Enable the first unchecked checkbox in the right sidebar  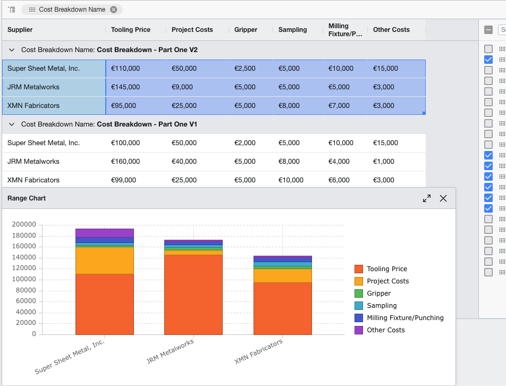488,49
